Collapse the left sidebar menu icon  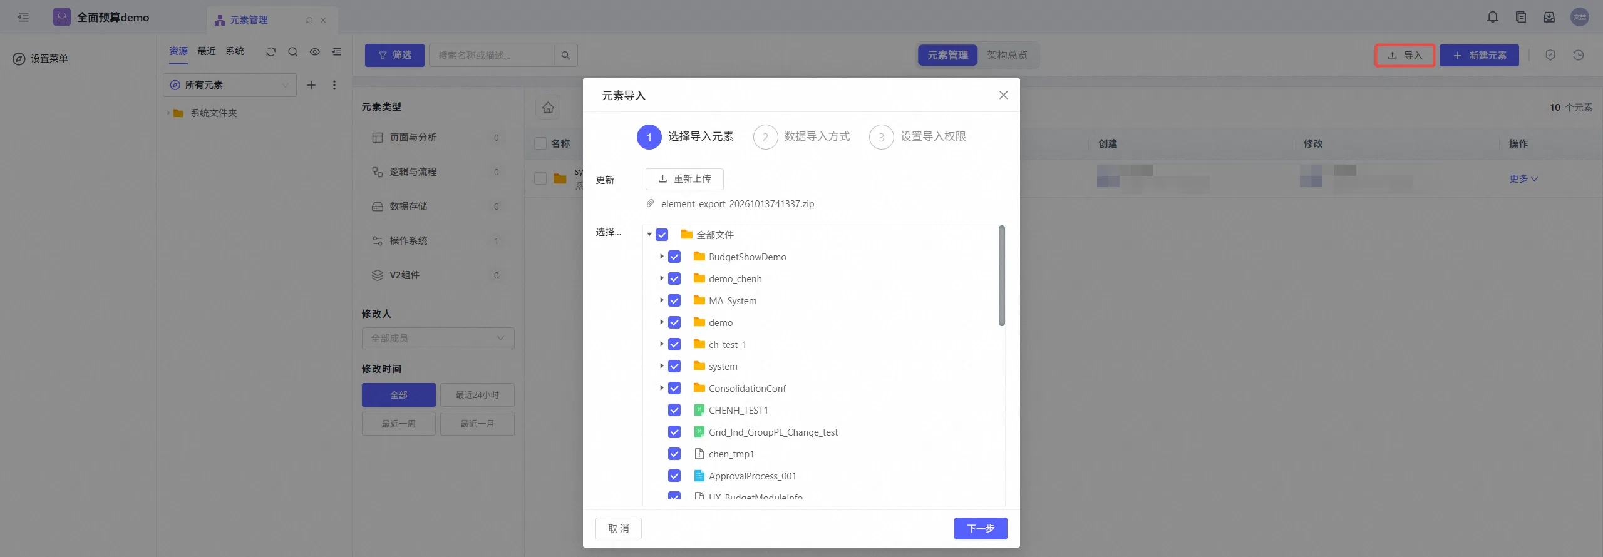click(x=23, y=17)
